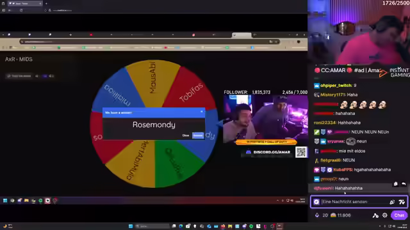Open chat identity badge in message box
The image size is (410, 230).
316,202
